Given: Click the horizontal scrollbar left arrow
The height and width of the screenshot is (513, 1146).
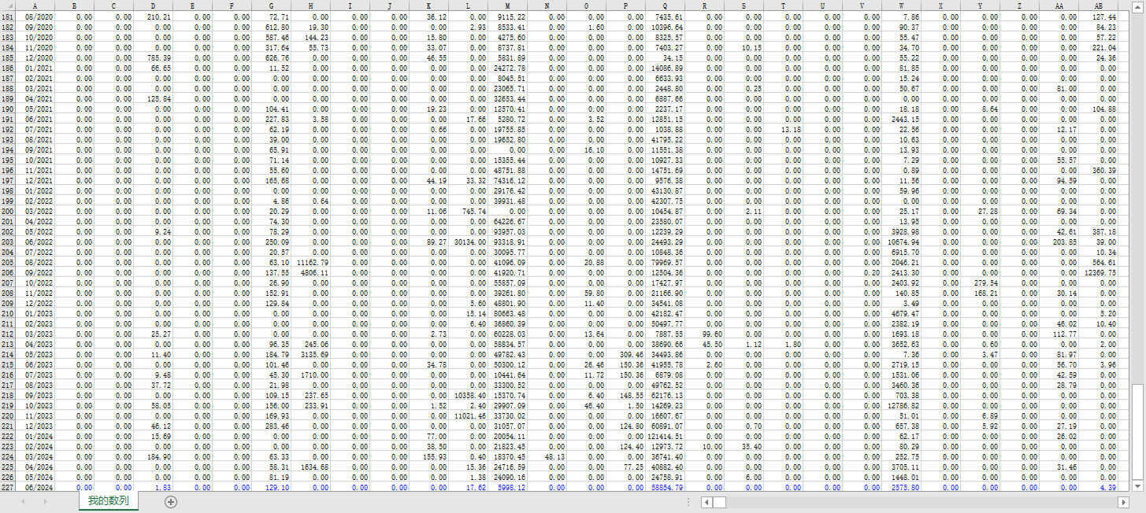Looking at the screenshot, I should [707, 502].
